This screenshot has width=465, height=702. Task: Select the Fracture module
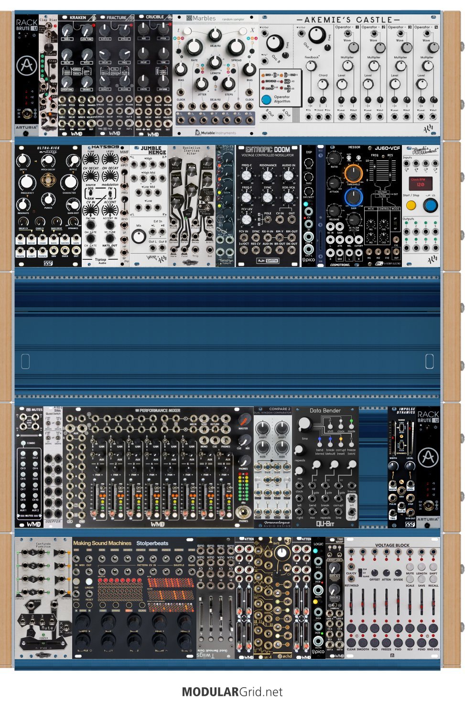(115, 76)
